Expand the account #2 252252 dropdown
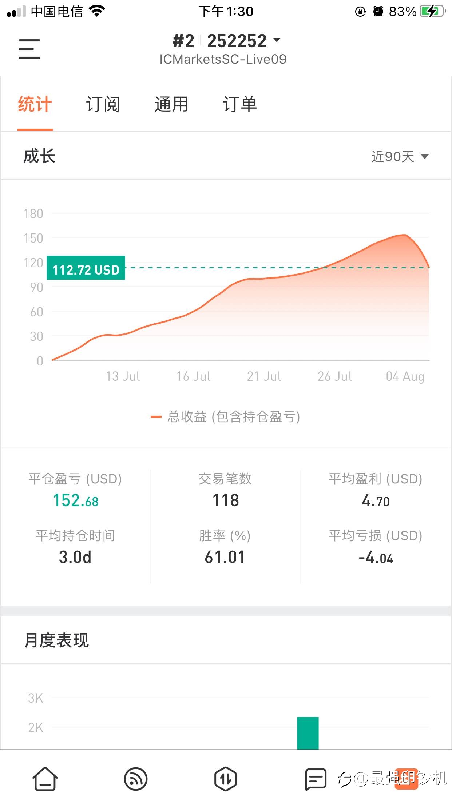Image resolution: width=452 pixels, height=803 pixels. pyautogui.click(x=226, y=41)
